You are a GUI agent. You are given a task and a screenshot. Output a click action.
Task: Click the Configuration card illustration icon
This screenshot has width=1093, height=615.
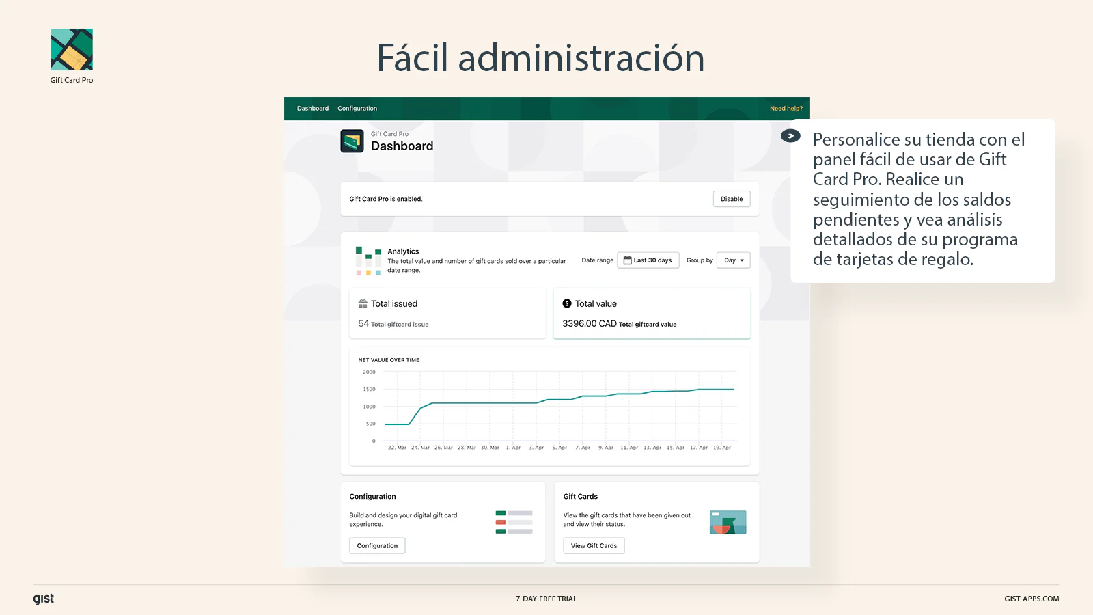point(514,522)
